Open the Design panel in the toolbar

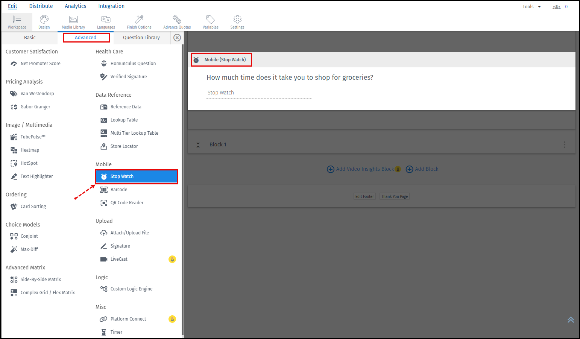coord(44,21)
